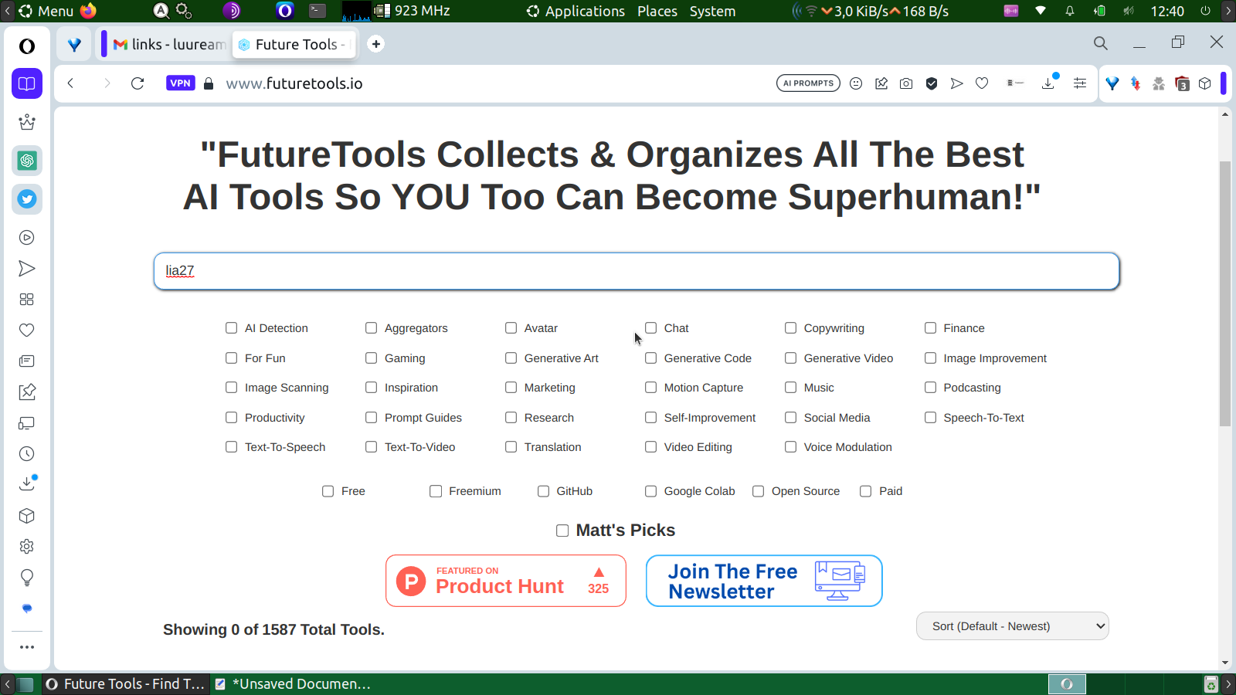Screen dimensions: 1236x695
Task: Open Downloads in the sidebar
Action: click(x=27, y=484)
